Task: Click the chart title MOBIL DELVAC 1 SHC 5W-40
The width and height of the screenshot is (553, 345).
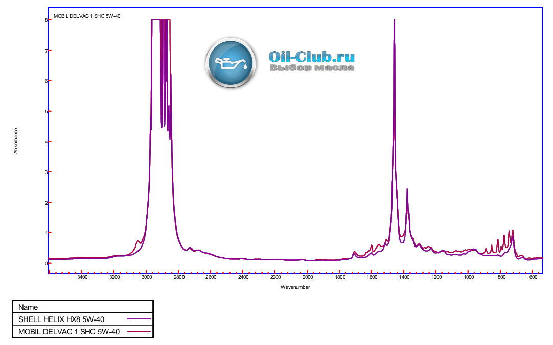Action: 87,16
